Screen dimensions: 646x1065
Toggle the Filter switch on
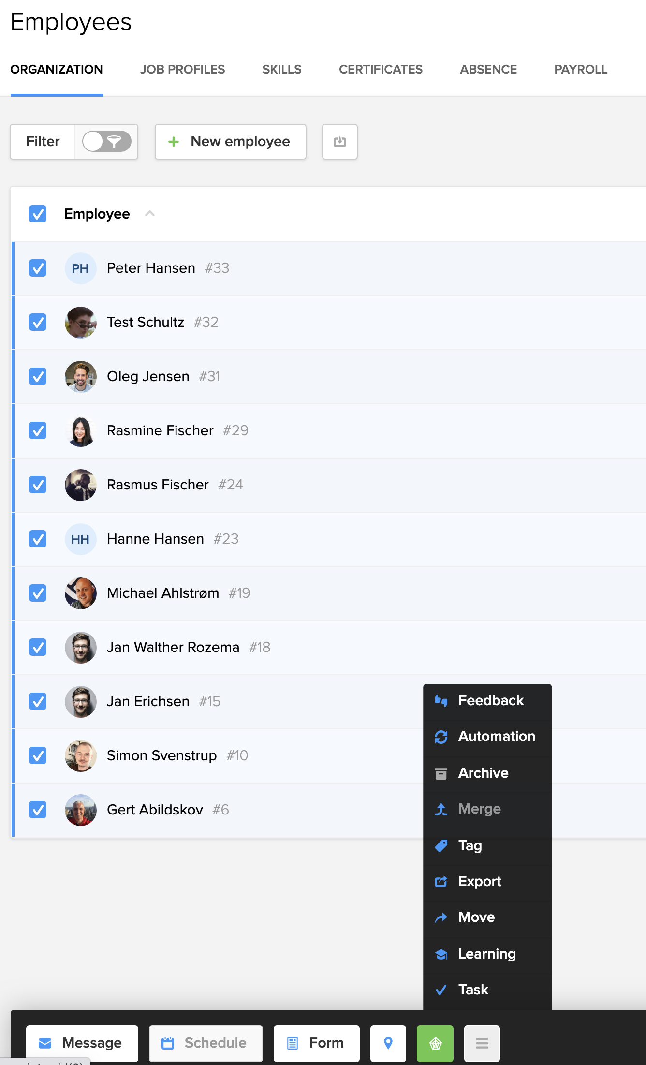(106, 142)
